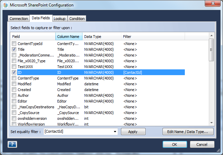223x155 pixels.
Task: Click the Cancel button
Action: pos(202,145)
